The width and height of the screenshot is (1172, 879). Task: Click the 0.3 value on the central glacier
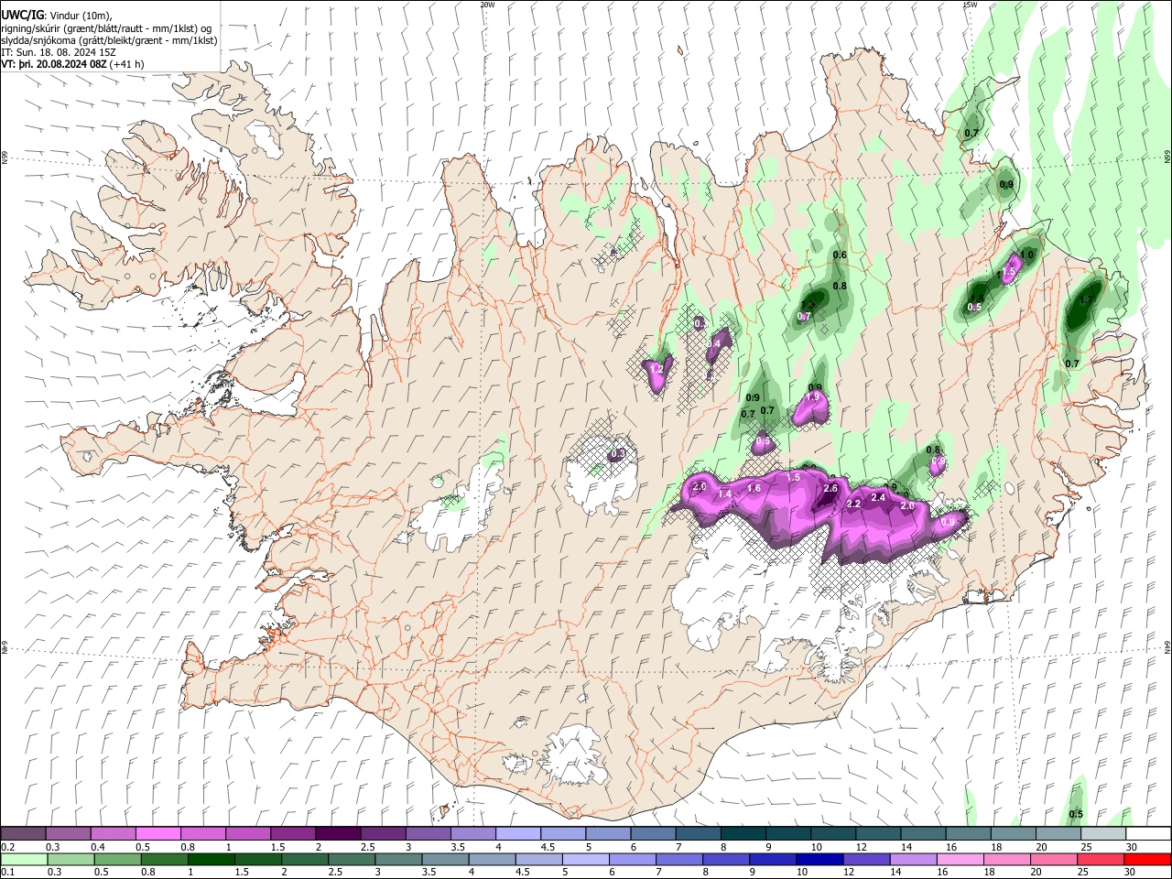618,453
